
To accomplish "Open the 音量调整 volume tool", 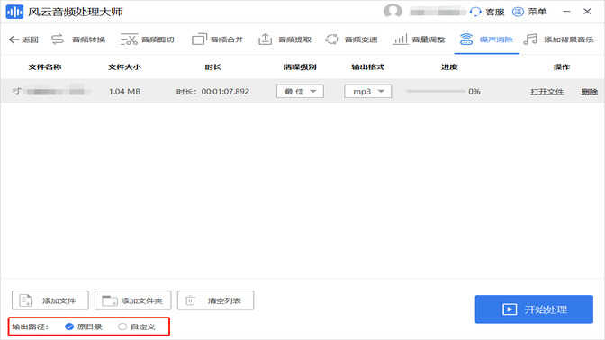I will [419, 40].
